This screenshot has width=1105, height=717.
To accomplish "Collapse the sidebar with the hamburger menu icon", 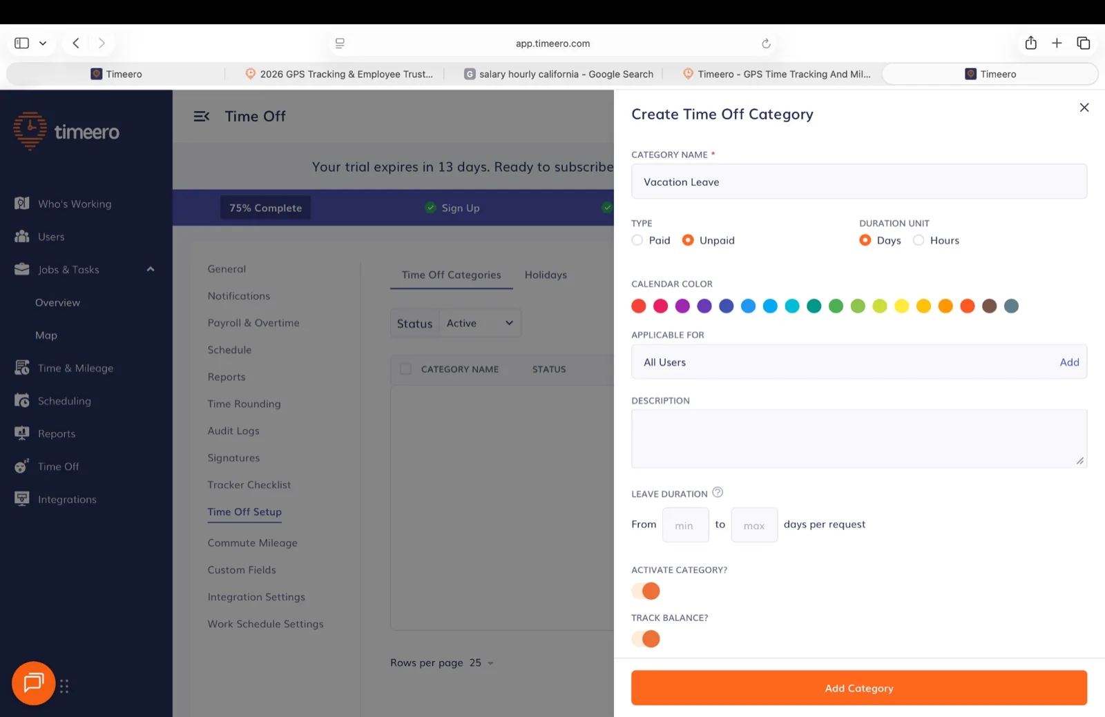I will coord(201,117).
